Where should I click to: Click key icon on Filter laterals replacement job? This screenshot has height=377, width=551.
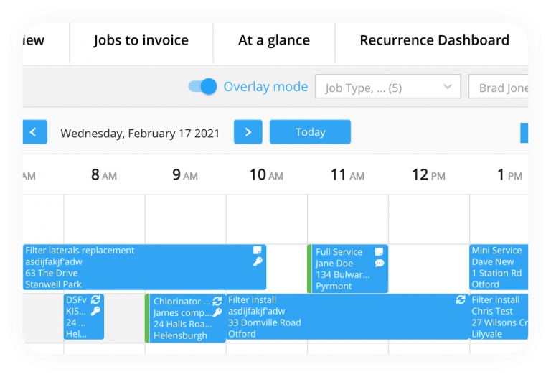click(x=258, y=262)
